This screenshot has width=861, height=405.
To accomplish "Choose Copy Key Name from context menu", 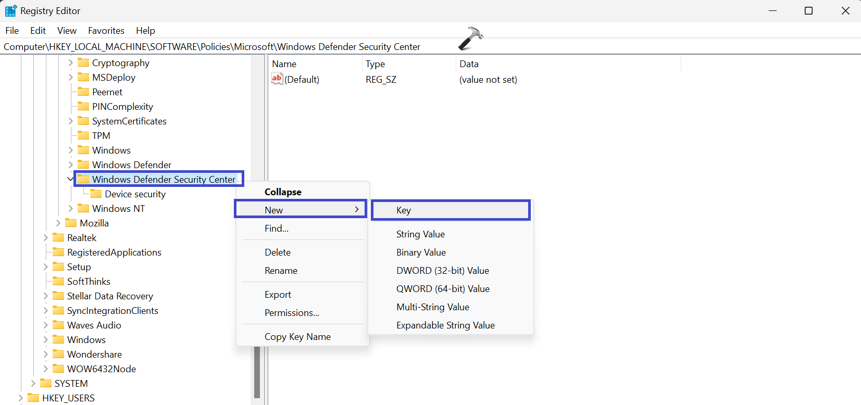I will (x=297, y=337).
